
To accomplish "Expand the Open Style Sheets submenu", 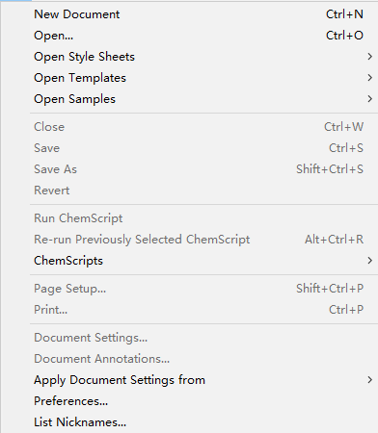I will pos(203,57).
